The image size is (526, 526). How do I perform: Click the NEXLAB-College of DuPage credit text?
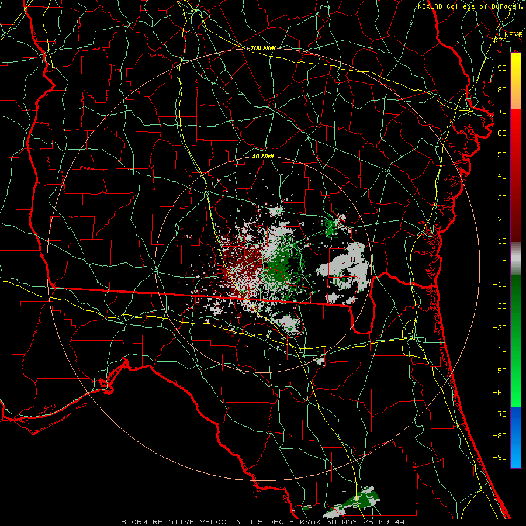pos(466,6)
